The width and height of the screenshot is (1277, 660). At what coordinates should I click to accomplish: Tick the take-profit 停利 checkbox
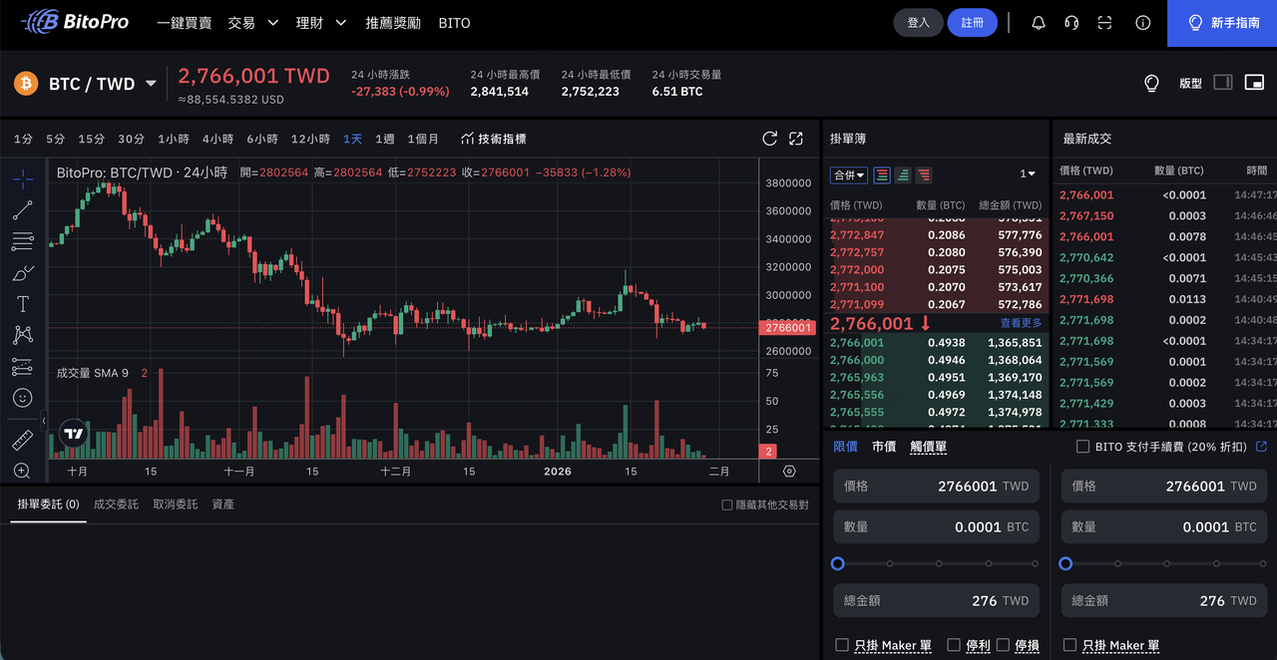pyautogui.click(x=954, y=645)
